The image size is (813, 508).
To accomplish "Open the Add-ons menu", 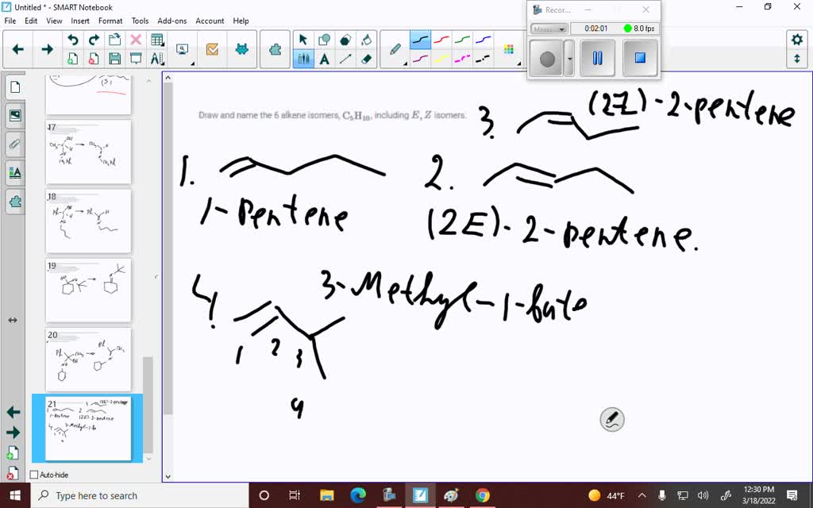I will click(173, 21).
